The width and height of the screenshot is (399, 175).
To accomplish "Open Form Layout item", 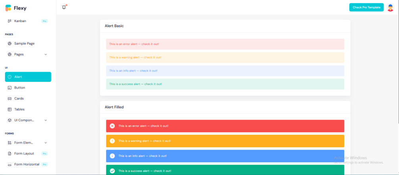I will (28, 154).
